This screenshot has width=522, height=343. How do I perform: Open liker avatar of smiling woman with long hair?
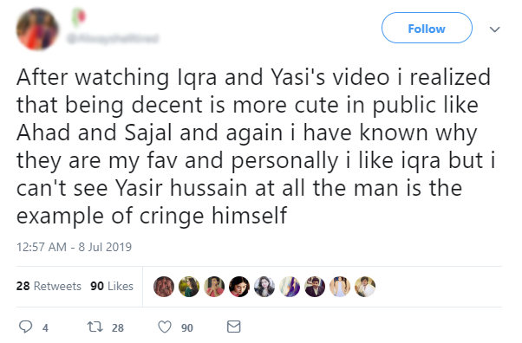point(264,287)
